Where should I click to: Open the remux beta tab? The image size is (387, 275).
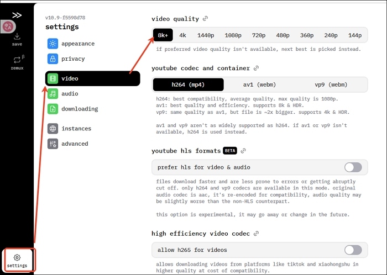(17, 62)
